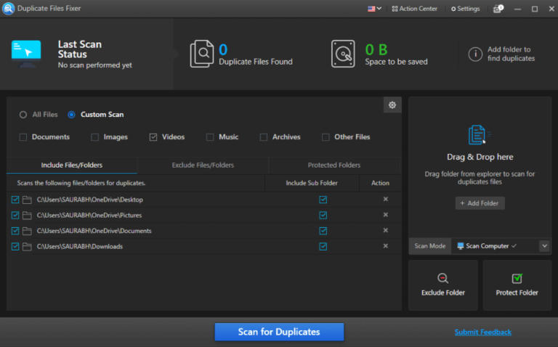
Task: Select the All Files radio option
Action: [x=23, y=115]
